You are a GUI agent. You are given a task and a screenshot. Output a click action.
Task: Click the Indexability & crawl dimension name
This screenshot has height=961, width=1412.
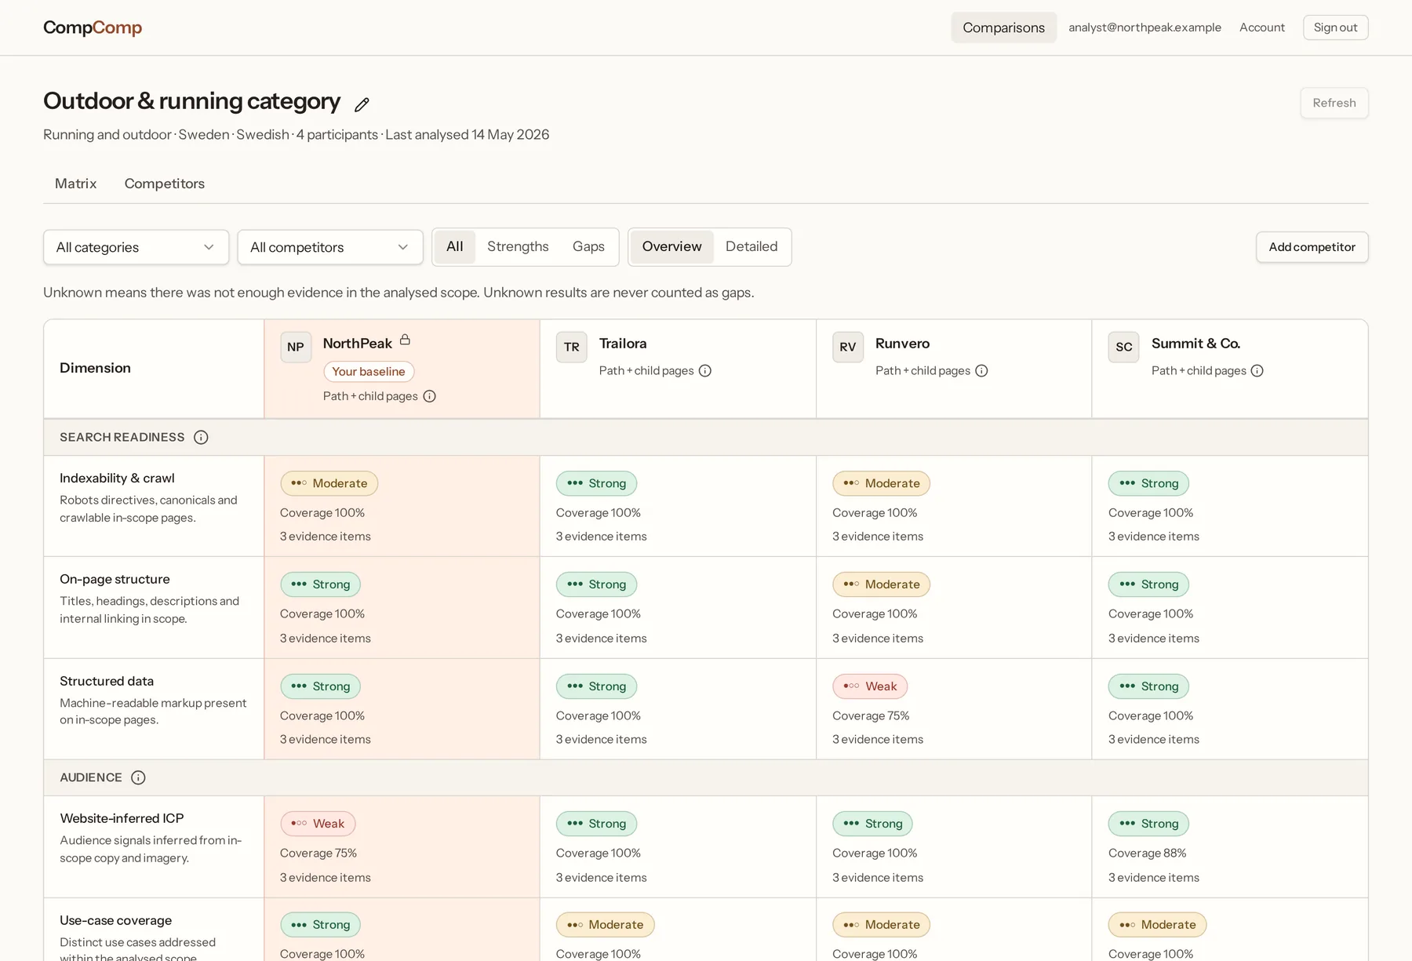[x=117, y=478]
